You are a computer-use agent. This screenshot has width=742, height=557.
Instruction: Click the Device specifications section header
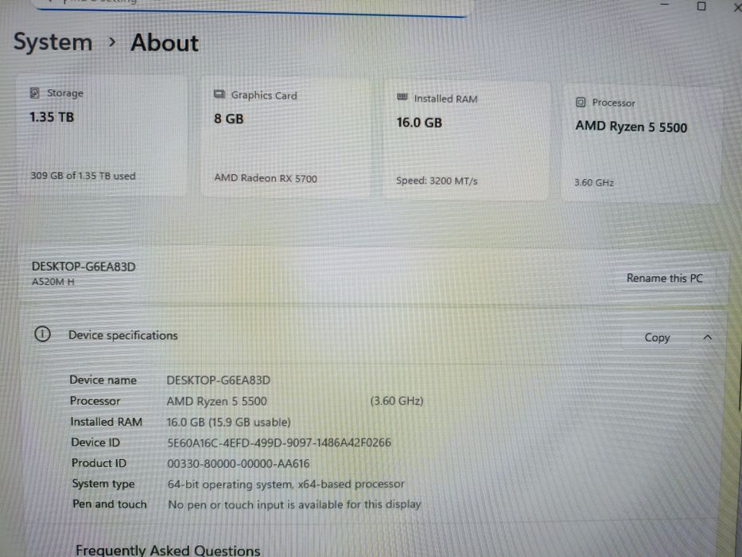click(373, 336)
